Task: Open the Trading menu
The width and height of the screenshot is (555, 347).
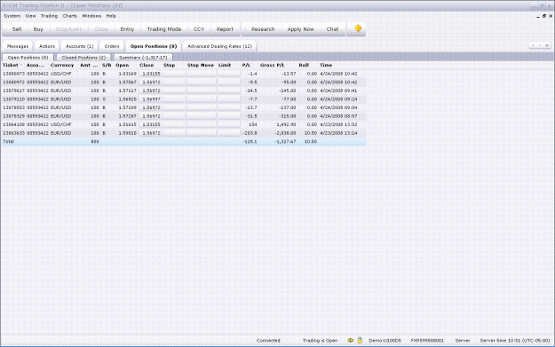Action: 49,16
